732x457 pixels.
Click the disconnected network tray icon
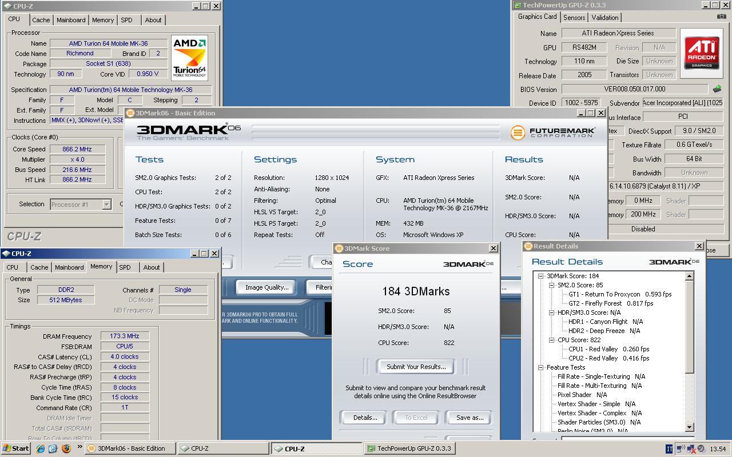691,448
